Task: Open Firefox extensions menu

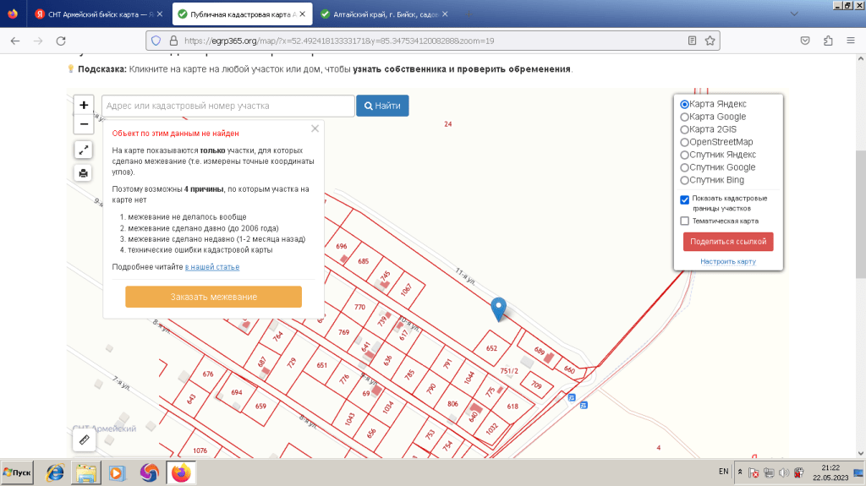Action: tap(828, 41)
